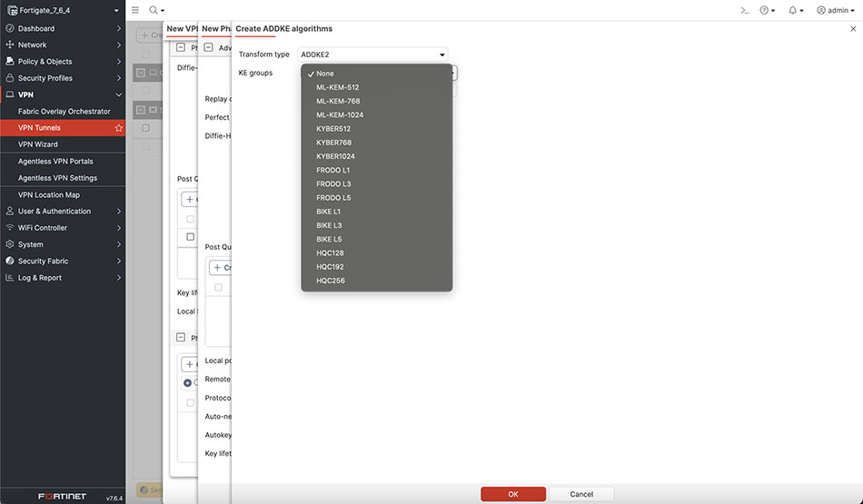The width and height of the screenshot is (863, 504).
Task: Open VPN Wizard in the sidebar
Action: point(38,144)
